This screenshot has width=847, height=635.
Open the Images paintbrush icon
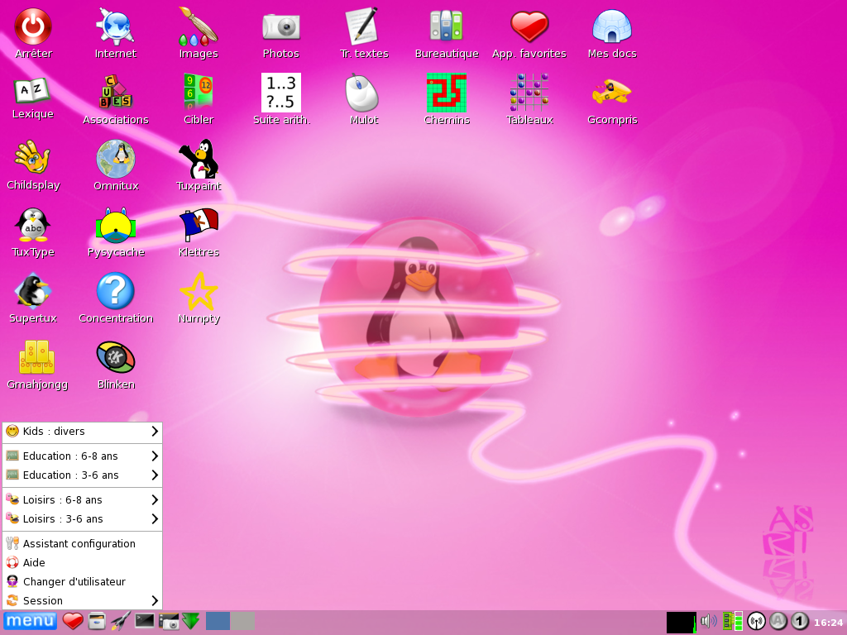199,26
